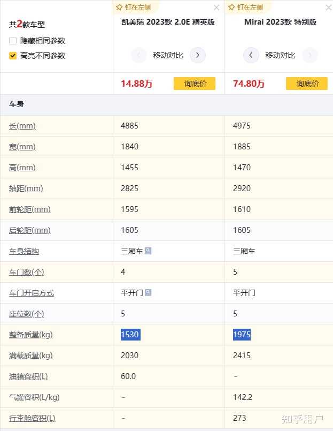Open 轴距(mm) parameter link

[26, 188]
